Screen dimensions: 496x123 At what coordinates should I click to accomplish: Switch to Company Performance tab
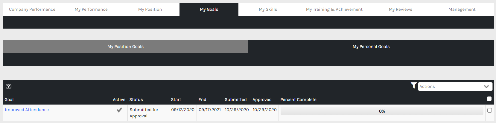click(x=32, y=9)
